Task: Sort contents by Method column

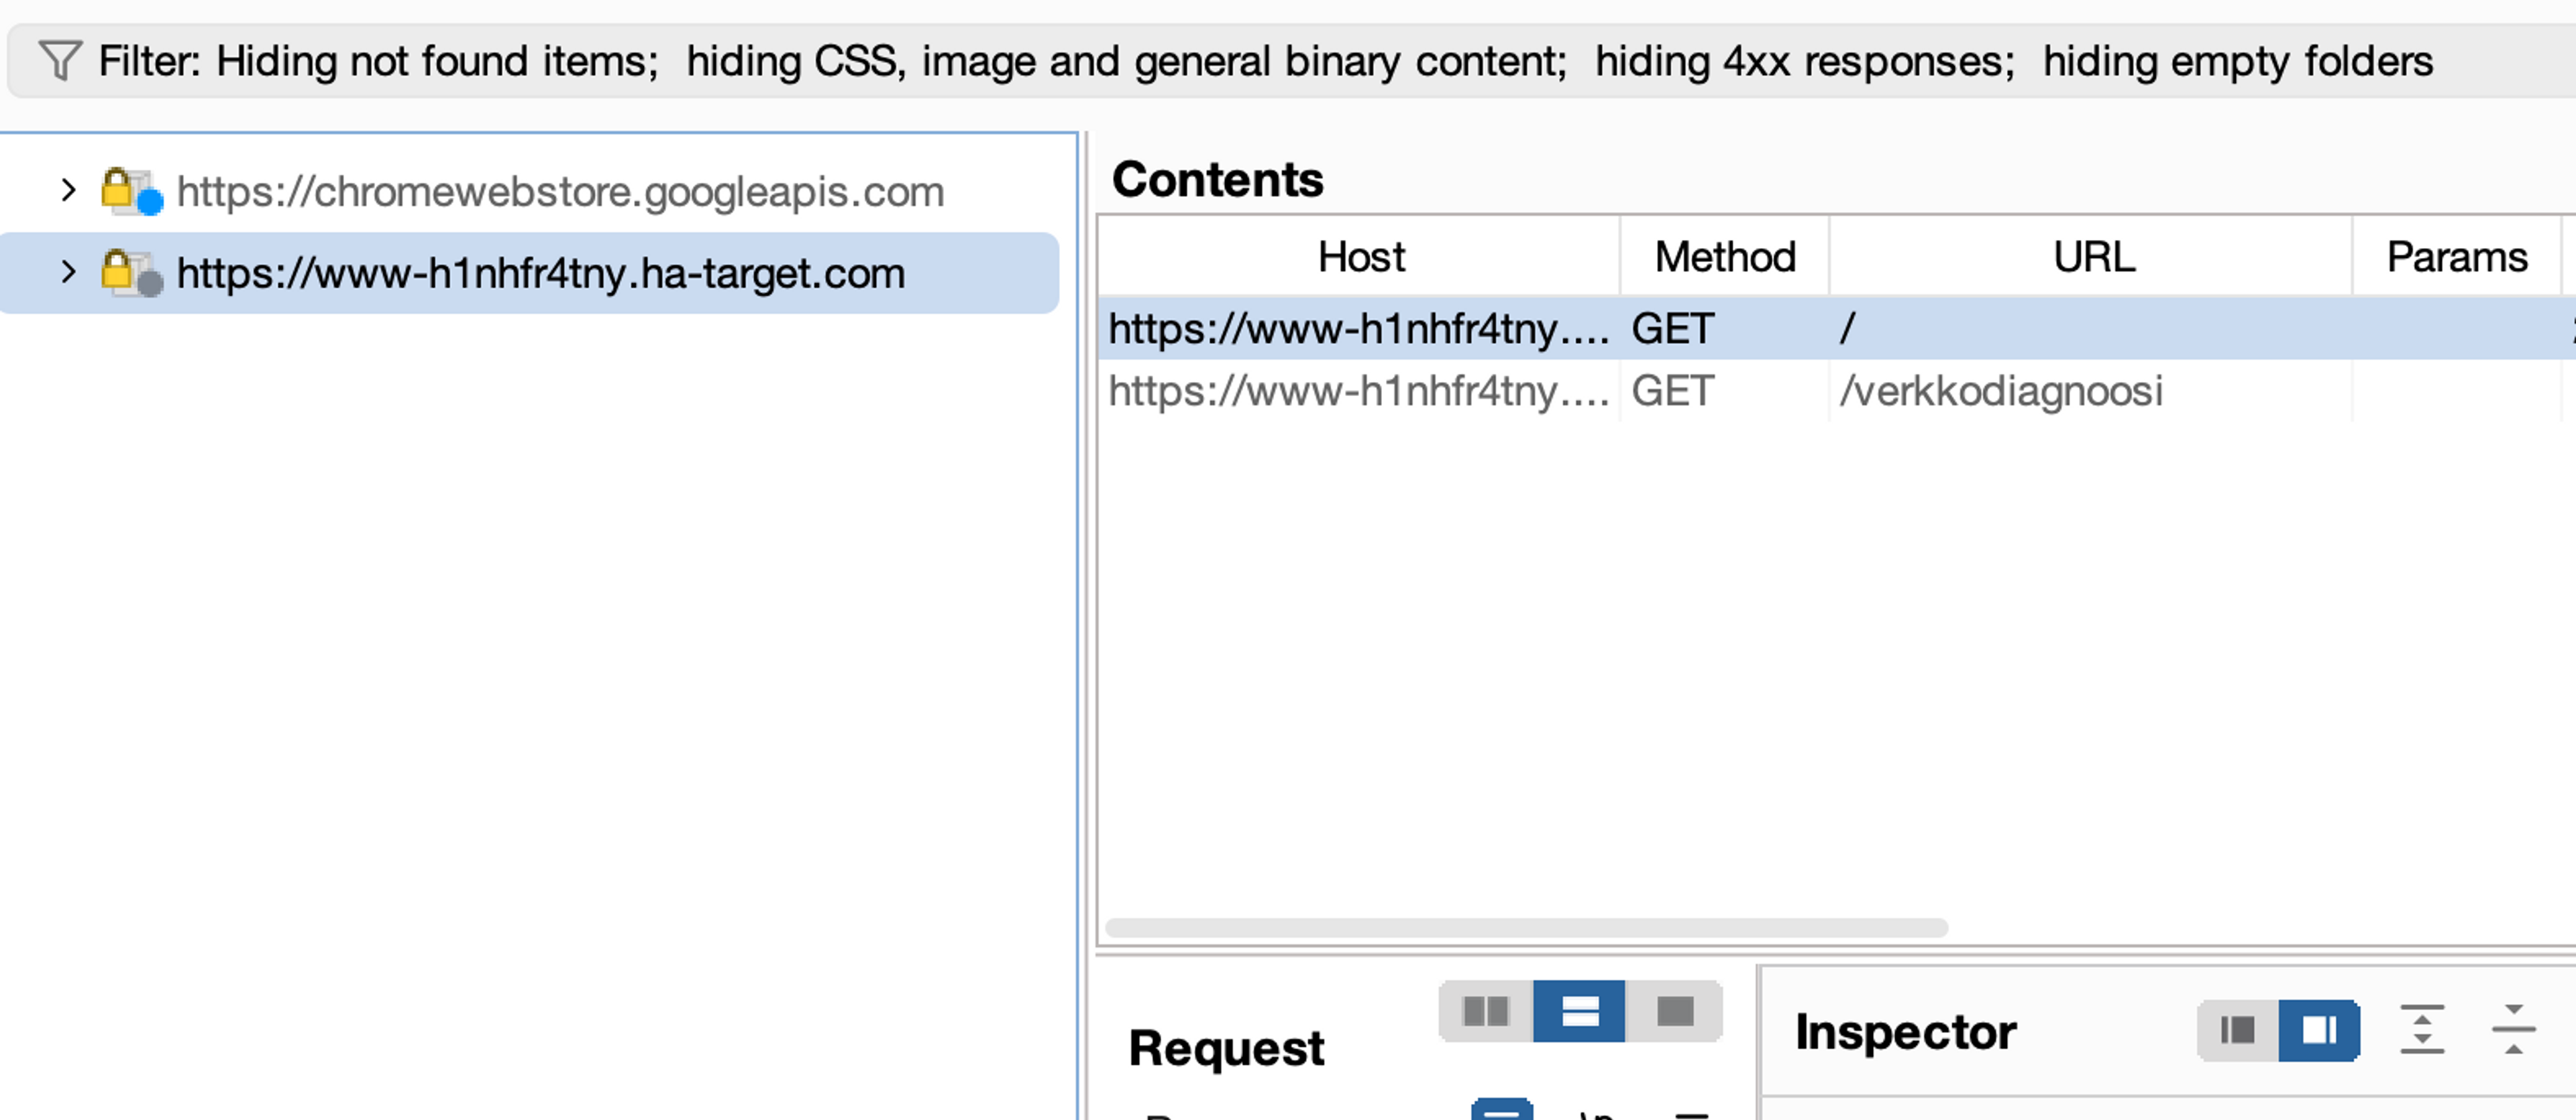Action: (1725, 257)
